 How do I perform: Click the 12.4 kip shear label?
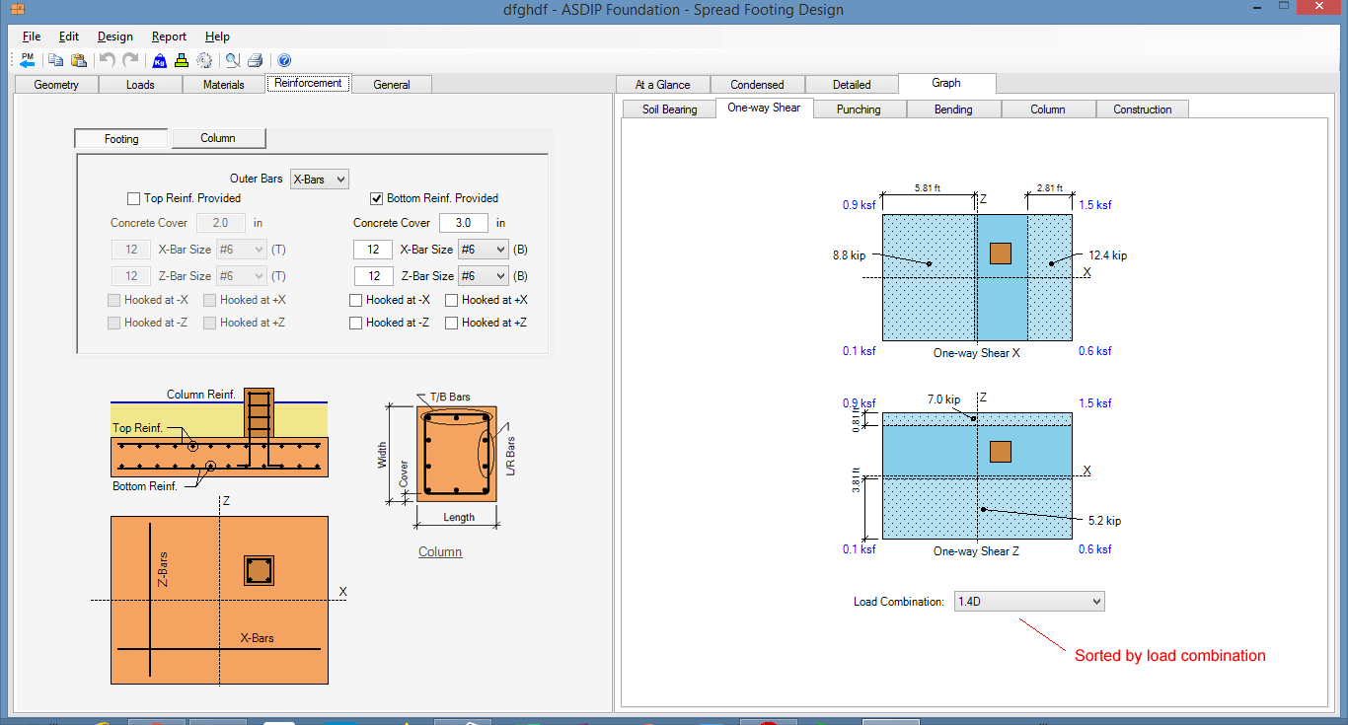coord(1107,255)
